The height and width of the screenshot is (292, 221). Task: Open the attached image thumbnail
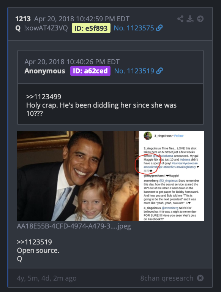[x=110, y=176]
